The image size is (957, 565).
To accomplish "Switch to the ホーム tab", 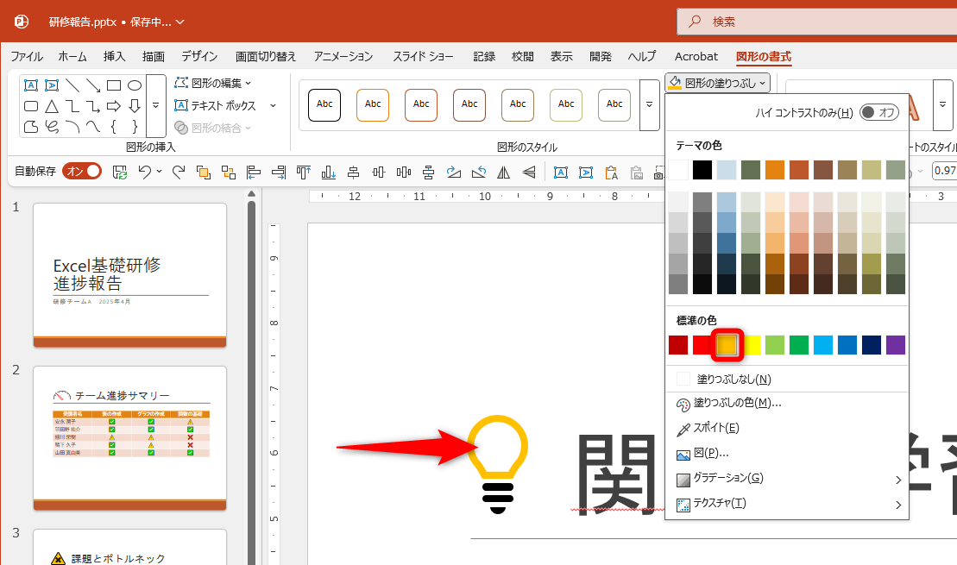I will tap(72, 56).
